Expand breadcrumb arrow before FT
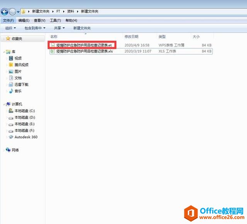Image resolution: width=247 pixels, height=224 pixels. coord(53,11)
